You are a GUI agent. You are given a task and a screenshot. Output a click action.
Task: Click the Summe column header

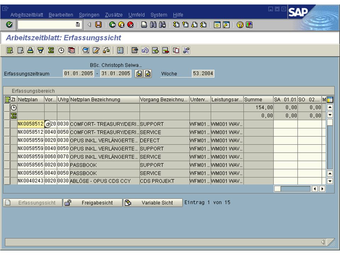click(x=259, y=100)
